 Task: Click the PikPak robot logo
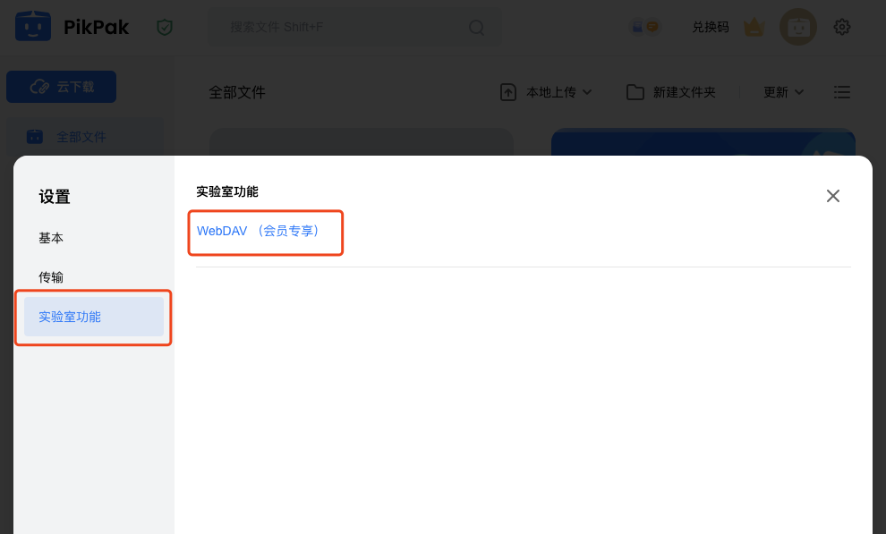coord(33,27)
